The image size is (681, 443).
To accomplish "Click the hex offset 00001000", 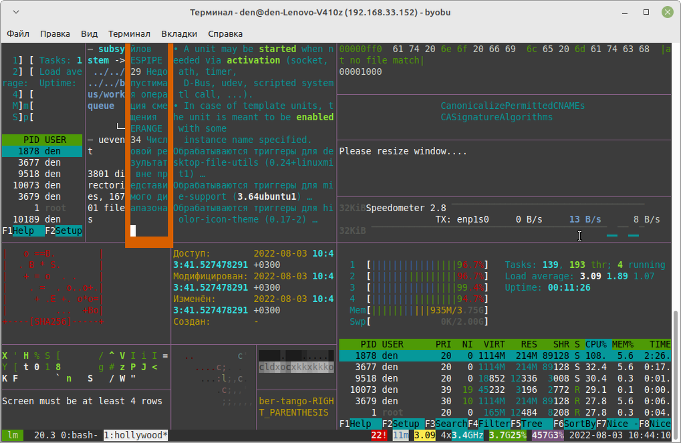I will (360, 71).
